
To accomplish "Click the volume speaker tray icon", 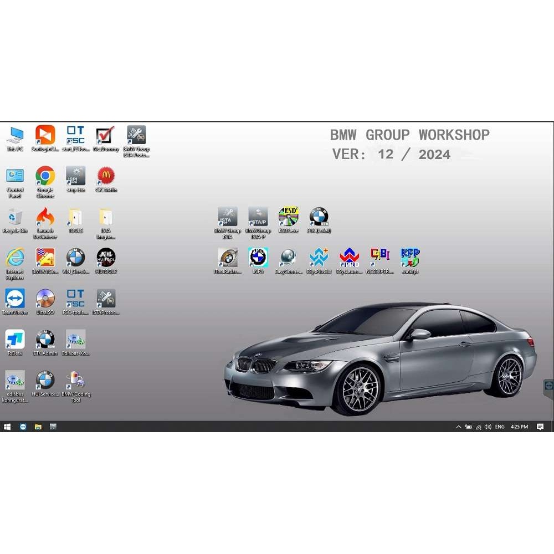I will 488,427.
